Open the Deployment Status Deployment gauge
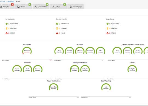The width and height of the screenshot is (148, 106). tap(75, 69)
